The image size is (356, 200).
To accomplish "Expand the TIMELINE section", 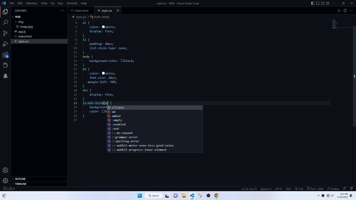I will click(x=39, y=184).
